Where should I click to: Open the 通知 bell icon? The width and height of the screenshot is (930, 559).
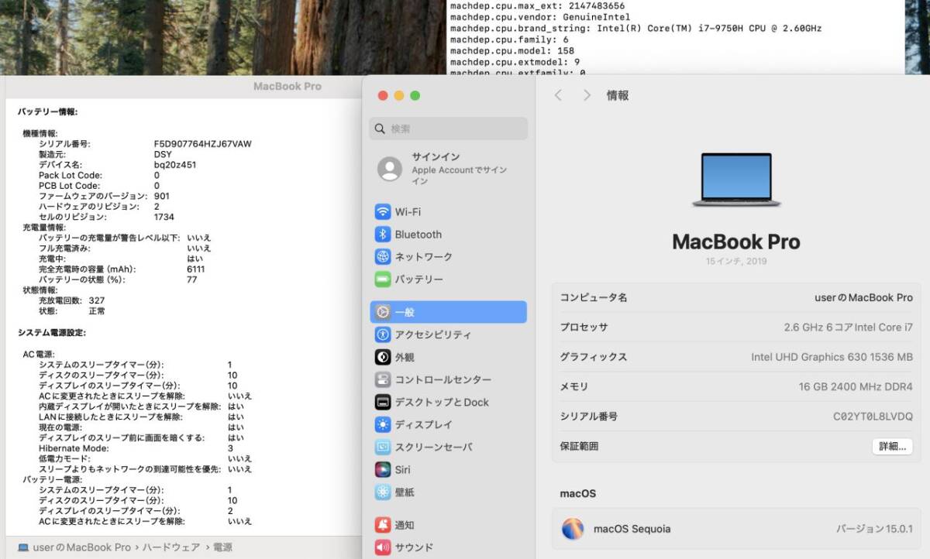click(x=382, y=525)
